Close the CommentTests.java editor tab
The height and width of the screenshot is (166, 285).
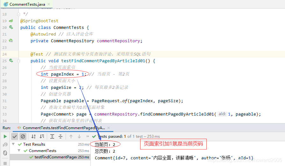49,4
